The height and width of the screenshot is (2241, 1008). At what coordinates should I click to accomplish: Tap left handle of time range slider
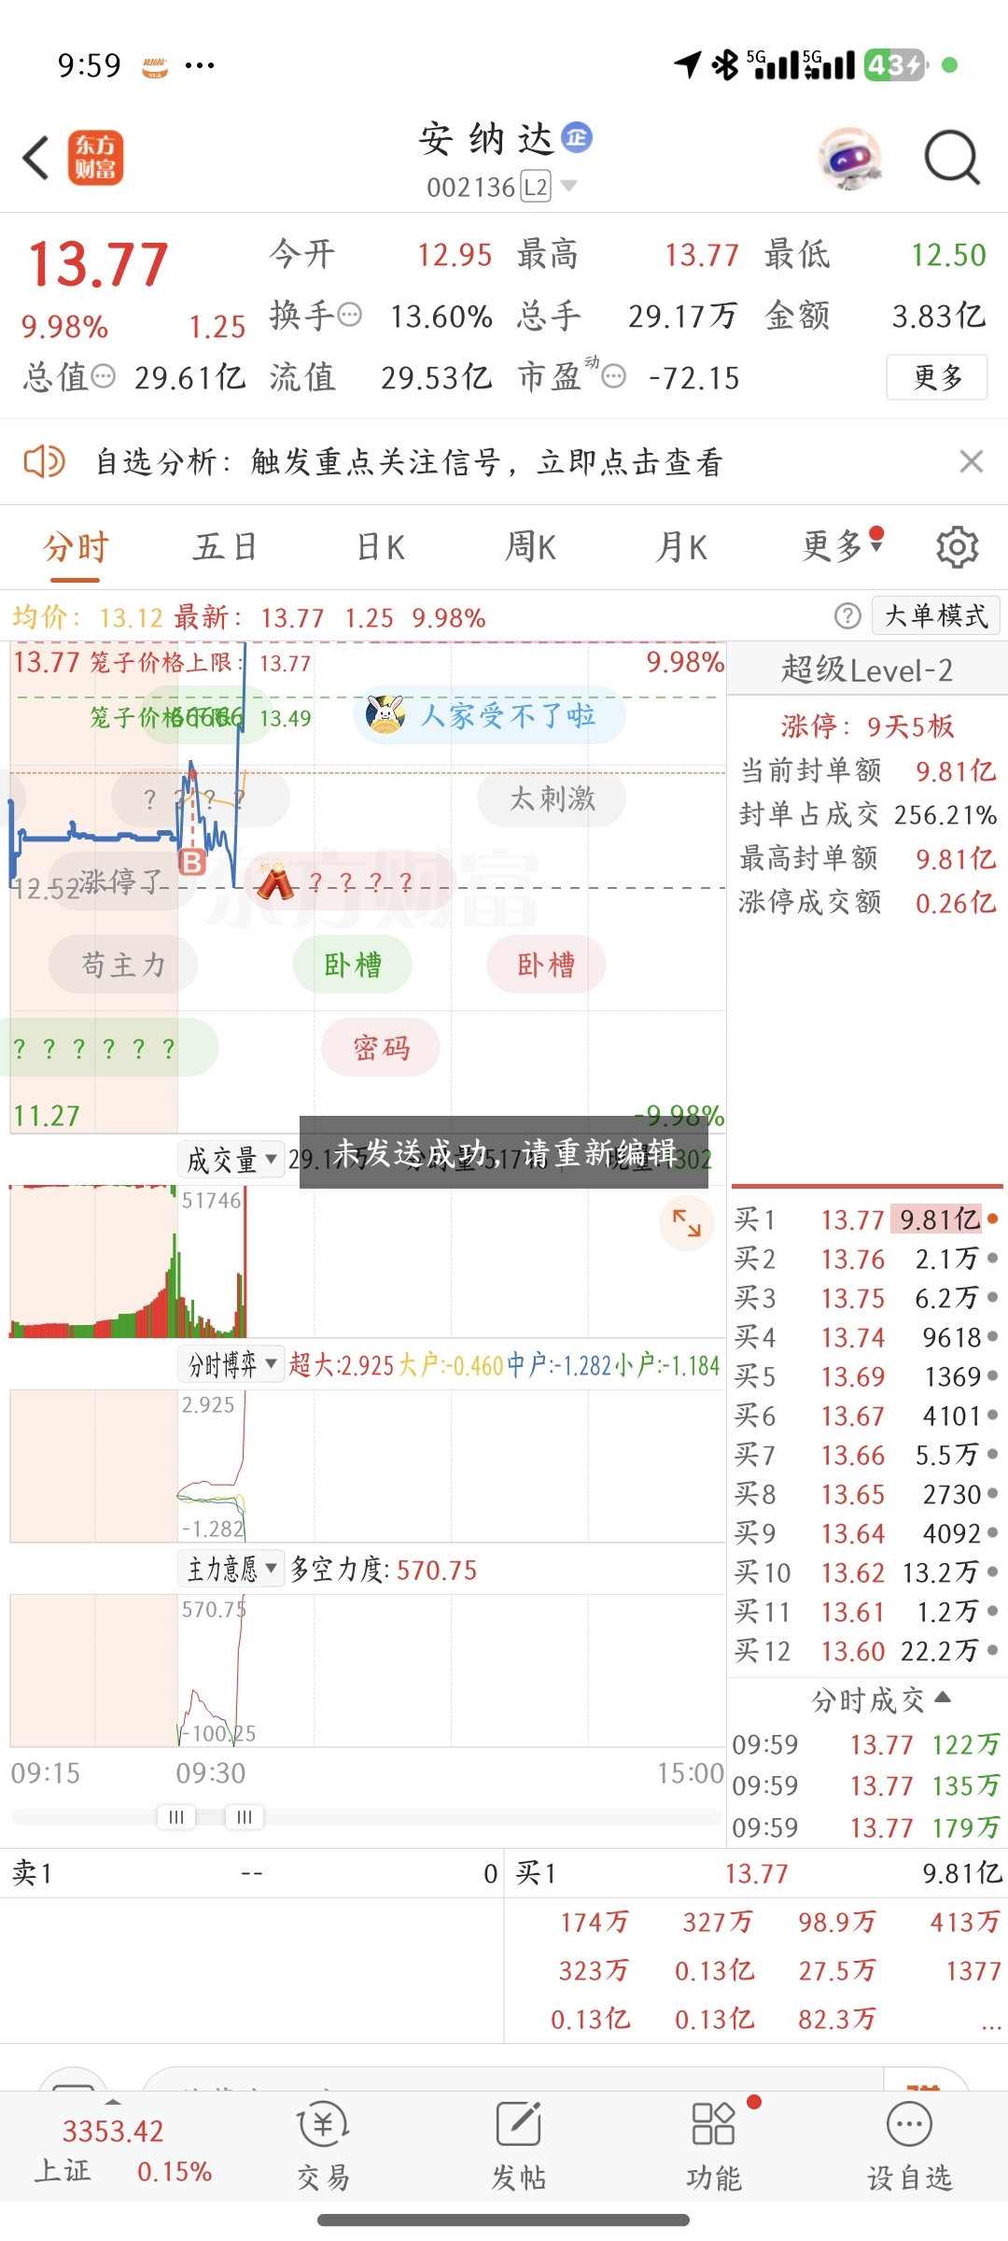click(176, 1817)
